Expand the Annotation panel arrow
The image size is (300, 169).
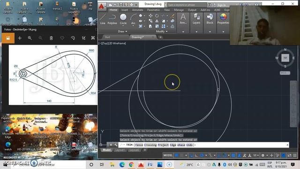(x=183, y=31)
